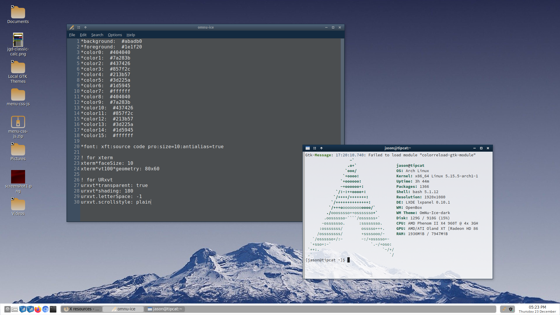Open the Search menu in omnu-ice
The width and height of the screenshot is (560, 315).
pos(97,35)
